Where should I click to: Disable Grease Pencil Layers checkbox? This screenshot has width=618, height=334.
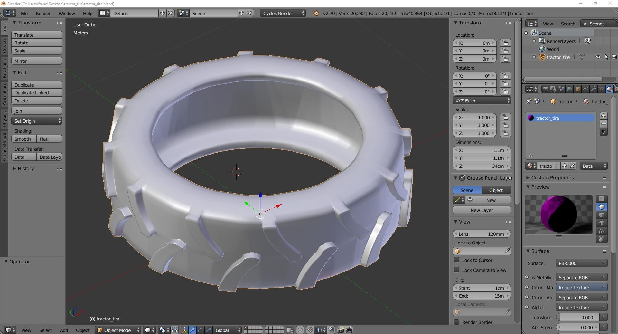click(462, 178)
